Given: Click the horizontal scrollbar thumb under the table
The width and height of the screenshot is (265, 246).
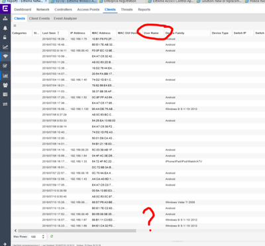Looking at the screenshot, I should click(77, 231).
